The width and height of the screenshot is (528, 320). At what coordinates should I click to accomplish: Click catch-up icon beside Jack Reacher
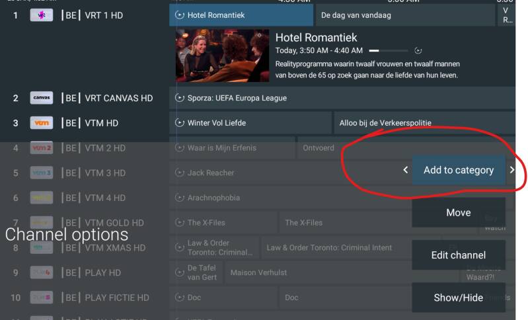pyautogui.click(x=180, y=173)
